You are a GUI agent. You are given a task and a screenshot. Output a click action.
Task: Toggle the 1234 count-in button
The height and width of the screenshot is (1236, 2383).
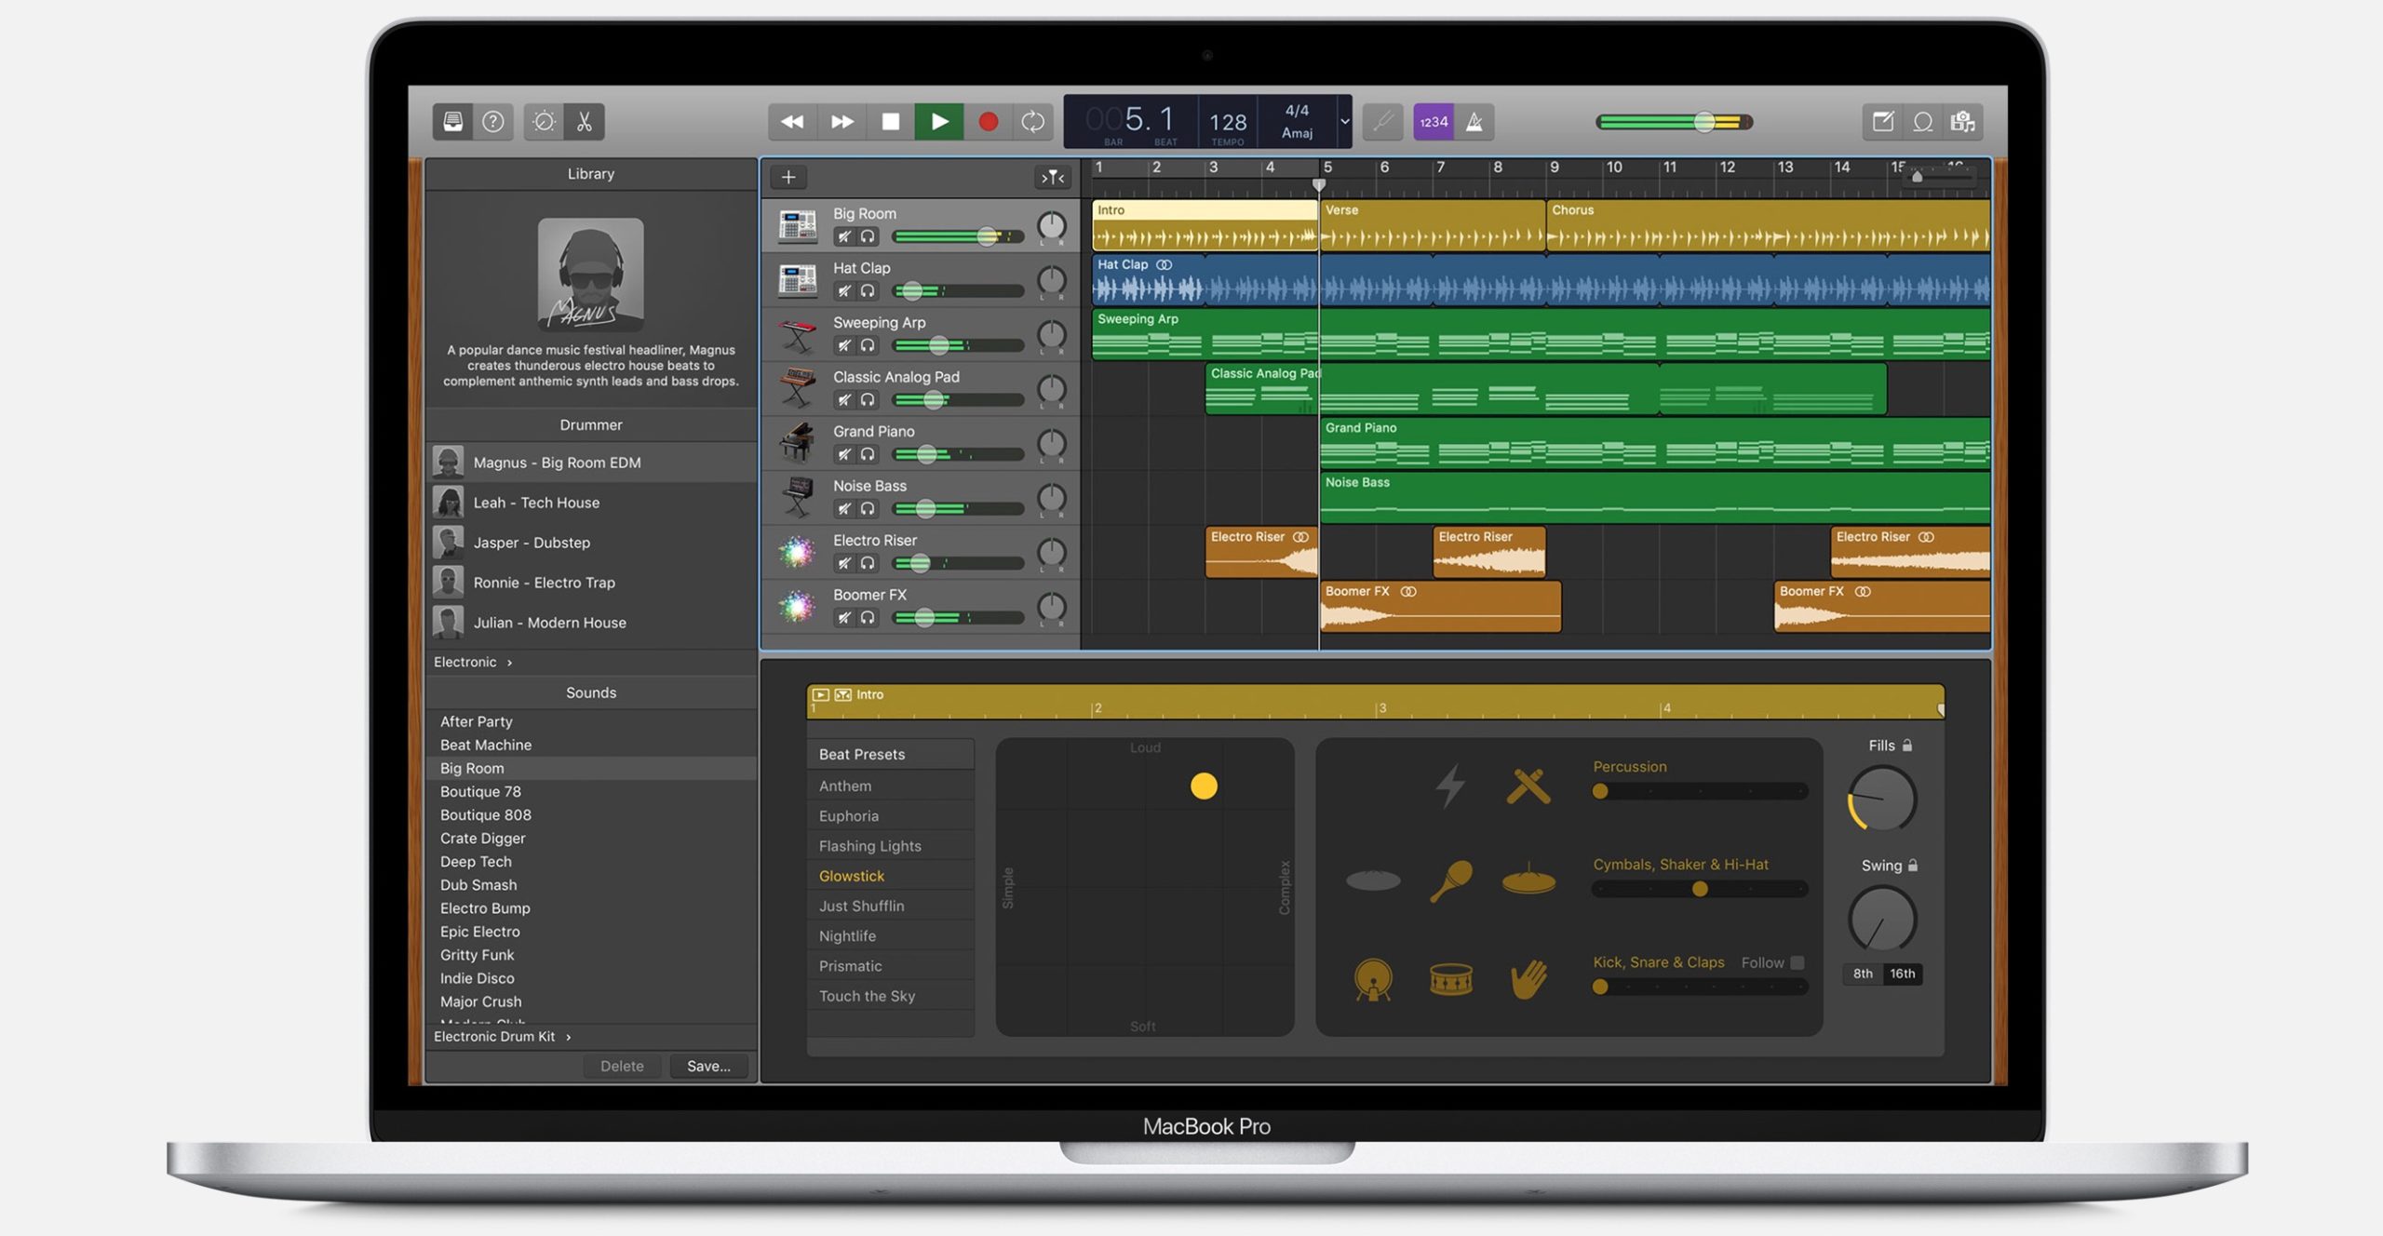pyautogui.click(x=1434, y=122)
